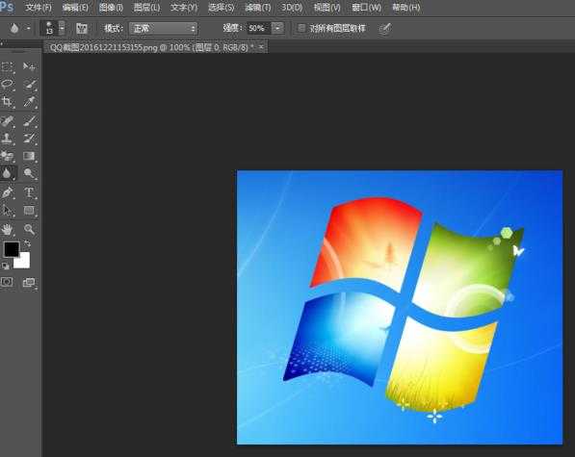Open the brush preset picker dropdown

(62, 28)
